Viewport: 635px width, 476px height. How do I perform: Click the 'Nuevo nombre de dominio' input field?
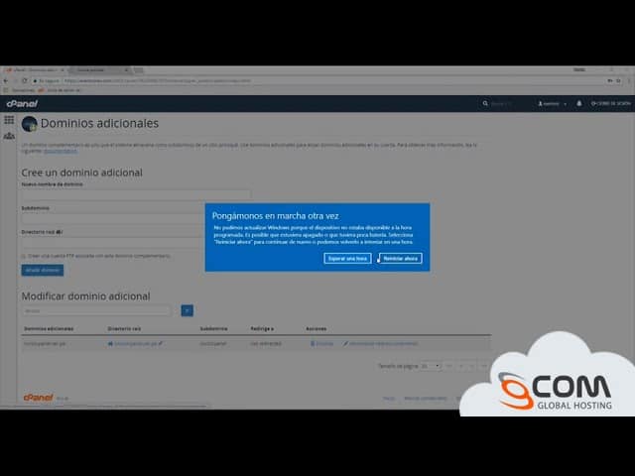(136, 194)
